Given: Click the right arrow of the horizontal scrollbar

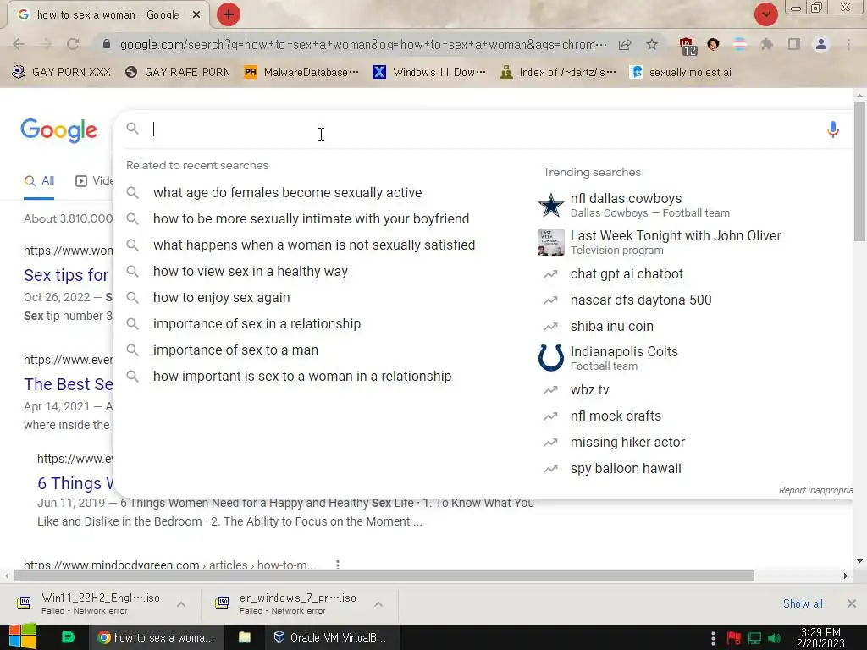Looking at the screenshot, I should pos(845,576).
